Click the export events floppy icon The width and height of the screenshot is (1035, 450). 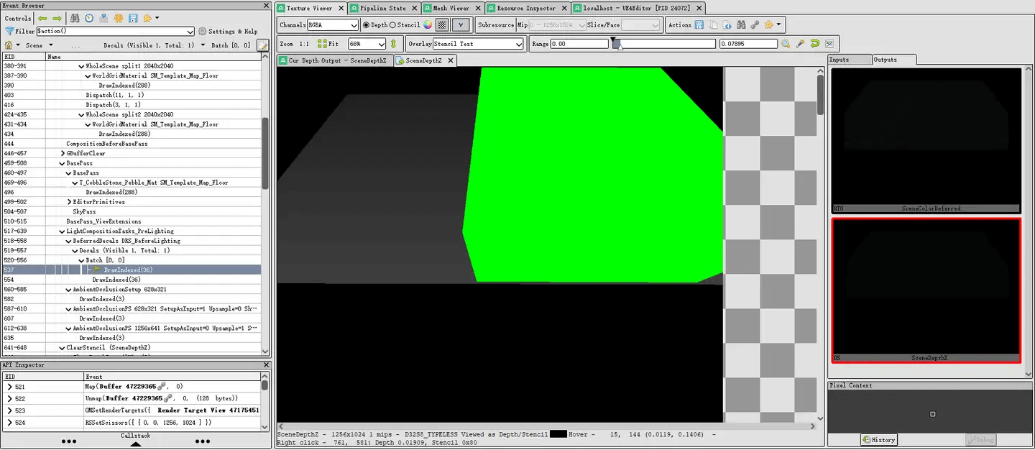[133, 18]
